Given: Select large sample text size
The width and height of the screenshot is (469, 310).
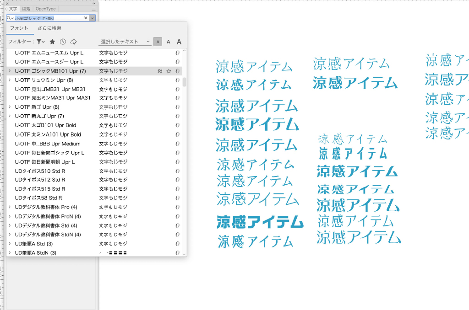Looking at the screenshot, I should (x=179, y=42).
